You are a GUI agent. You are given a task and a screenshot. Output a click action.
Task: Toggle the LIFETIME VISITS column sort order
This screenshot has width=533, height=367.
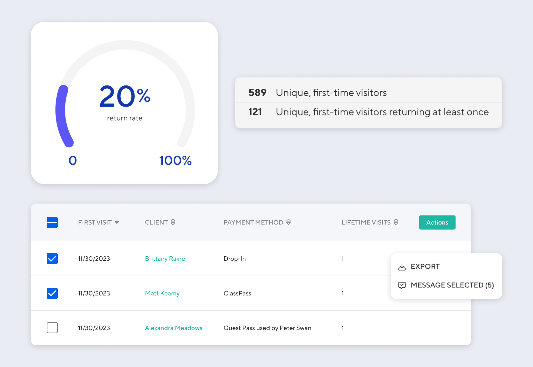[x=396, y=222]
